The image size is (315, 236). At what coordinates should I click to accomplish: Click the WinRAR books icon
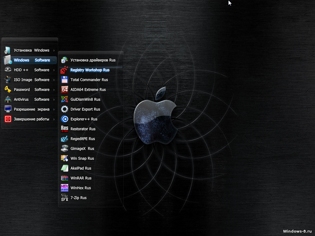(65, 178)
